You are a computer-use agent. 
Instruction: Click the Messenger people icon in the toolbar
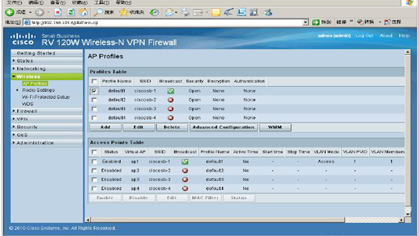(x=267, y=13)
